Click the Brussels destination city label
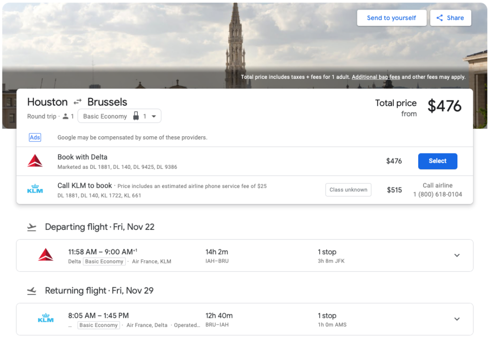Screen dimensions: 490x339 pos(107,102)
